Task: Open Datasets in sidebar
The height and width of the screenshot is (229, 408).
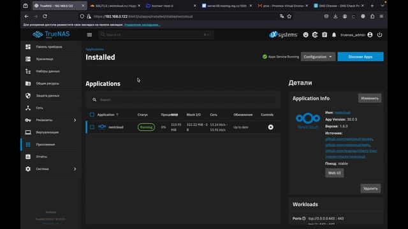Action: (51, 71)
